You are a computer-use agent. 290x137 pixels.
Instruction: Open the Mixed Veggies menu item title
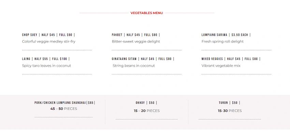tap(212, 59)
